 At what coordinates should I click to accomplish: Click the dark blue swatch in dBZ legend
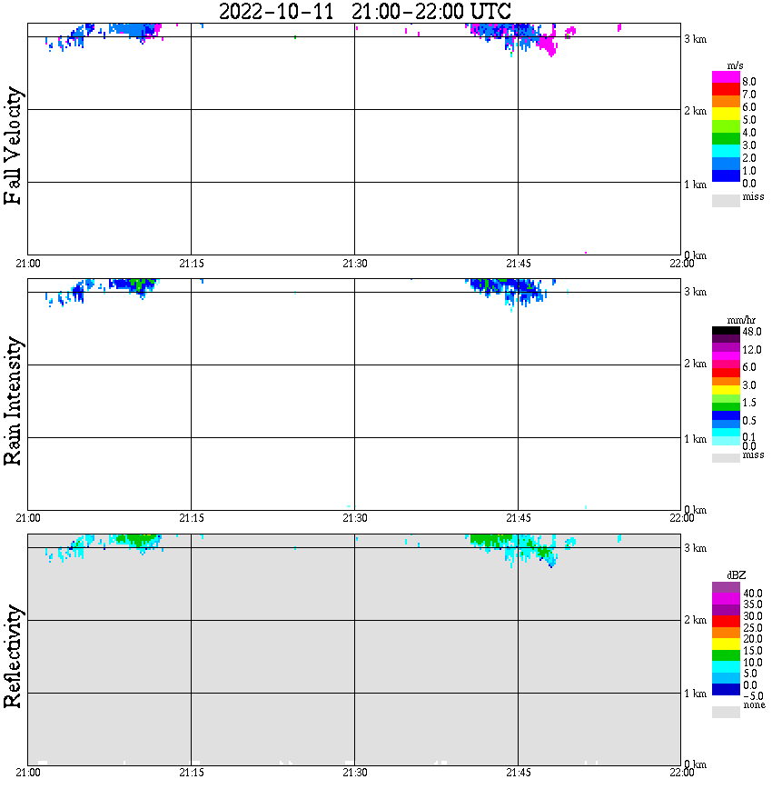tap(726, 689)
